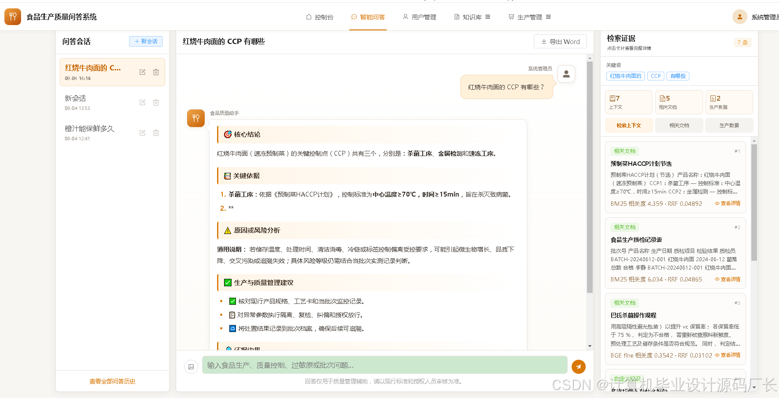View details of 巴氏杀菌操作规程 card

click(x=728, y=355)
